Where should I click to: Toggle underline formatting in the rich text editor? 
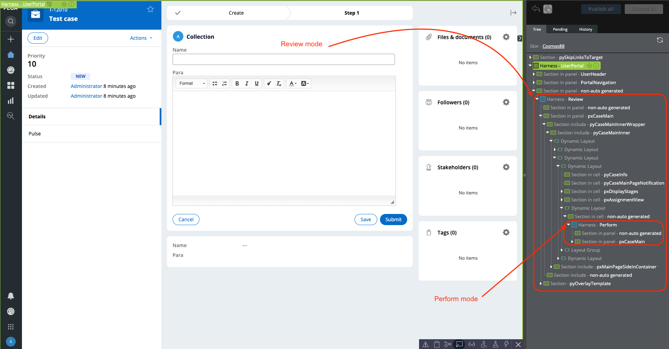(257, 83)
